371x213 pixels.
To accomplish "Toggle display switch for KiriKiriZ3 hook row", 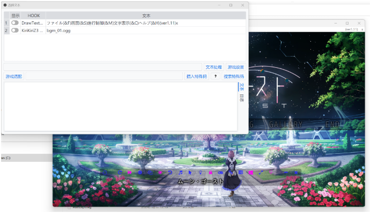I will pyautogui.click(x=15, y=30).
